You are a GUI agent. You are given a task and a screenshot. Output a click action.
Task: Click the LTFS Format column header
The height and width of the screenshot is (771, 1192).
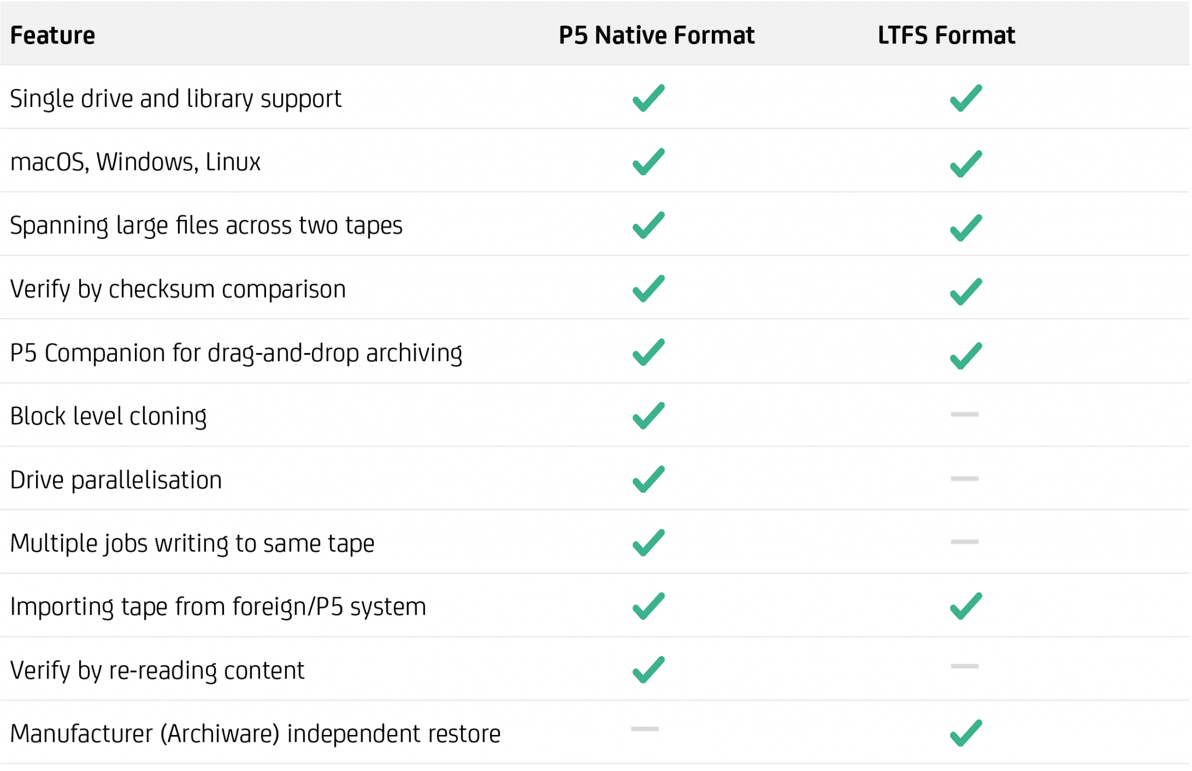(946, 35)
